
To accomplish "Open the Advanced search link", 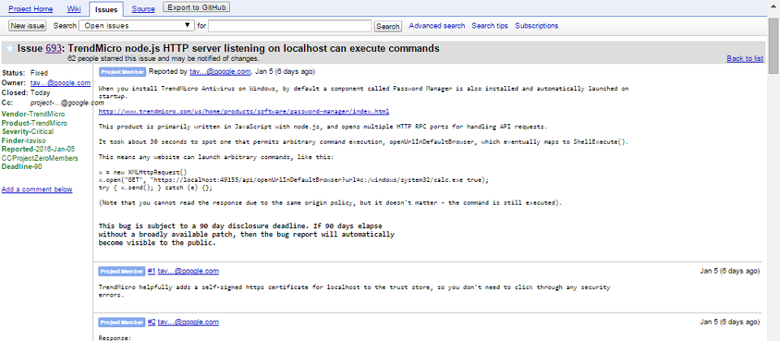I will tap(437, 26).
